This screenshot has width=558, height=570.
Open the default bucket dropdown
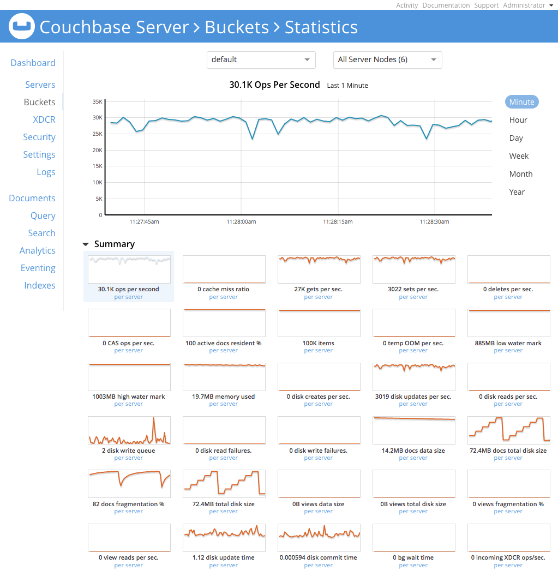[x=261, y=60]
